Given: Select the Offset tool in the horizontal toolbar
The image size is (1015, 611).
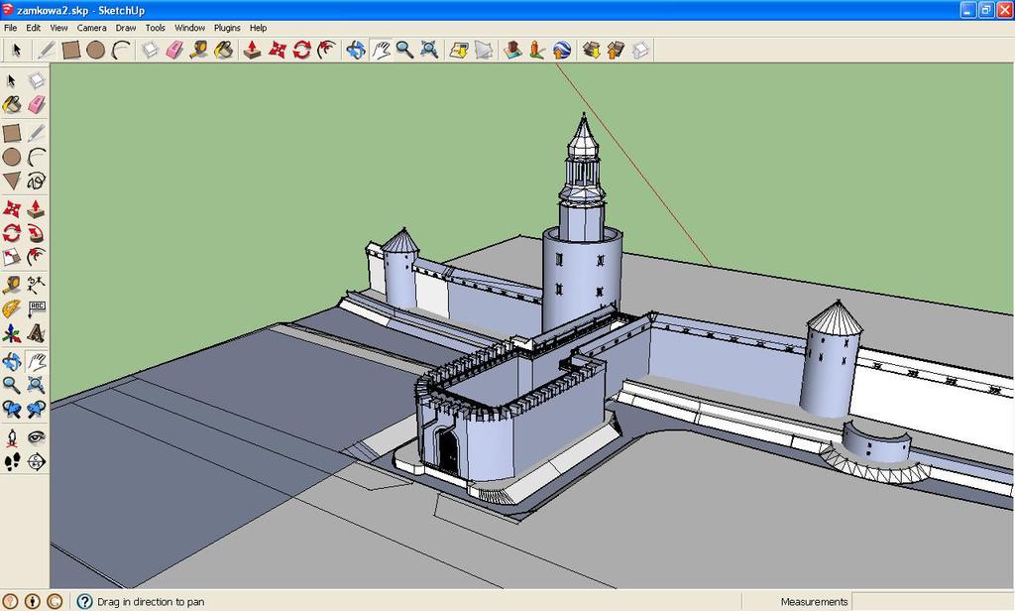Looking at the screenshot, I should tap(326, 50).
